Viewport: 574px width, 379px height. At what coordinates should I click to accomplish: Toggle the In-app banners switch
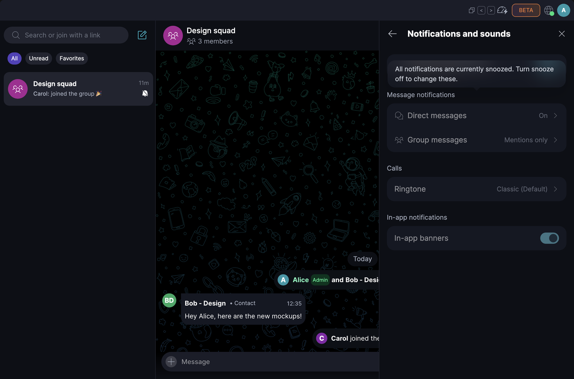pos(550,238)
